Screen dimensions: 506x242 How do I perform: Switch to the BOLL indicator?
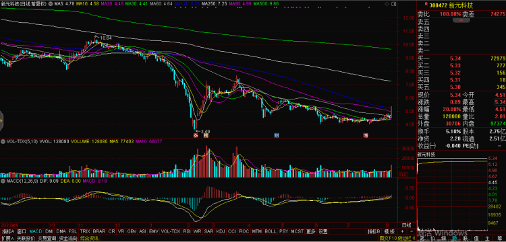(270, 231)
